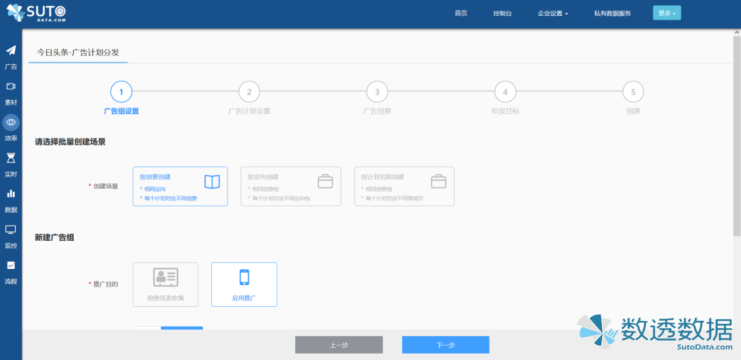Choose 销售线索收集 as promotion goal

(x=166, y=284)
